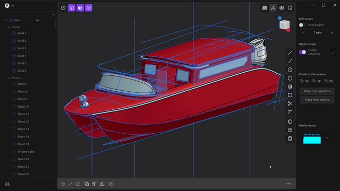Screen dimensions: 340x191
Task: Click the cyan FPS performance graph
Action: pyautogui.click(x=312, y=138)
